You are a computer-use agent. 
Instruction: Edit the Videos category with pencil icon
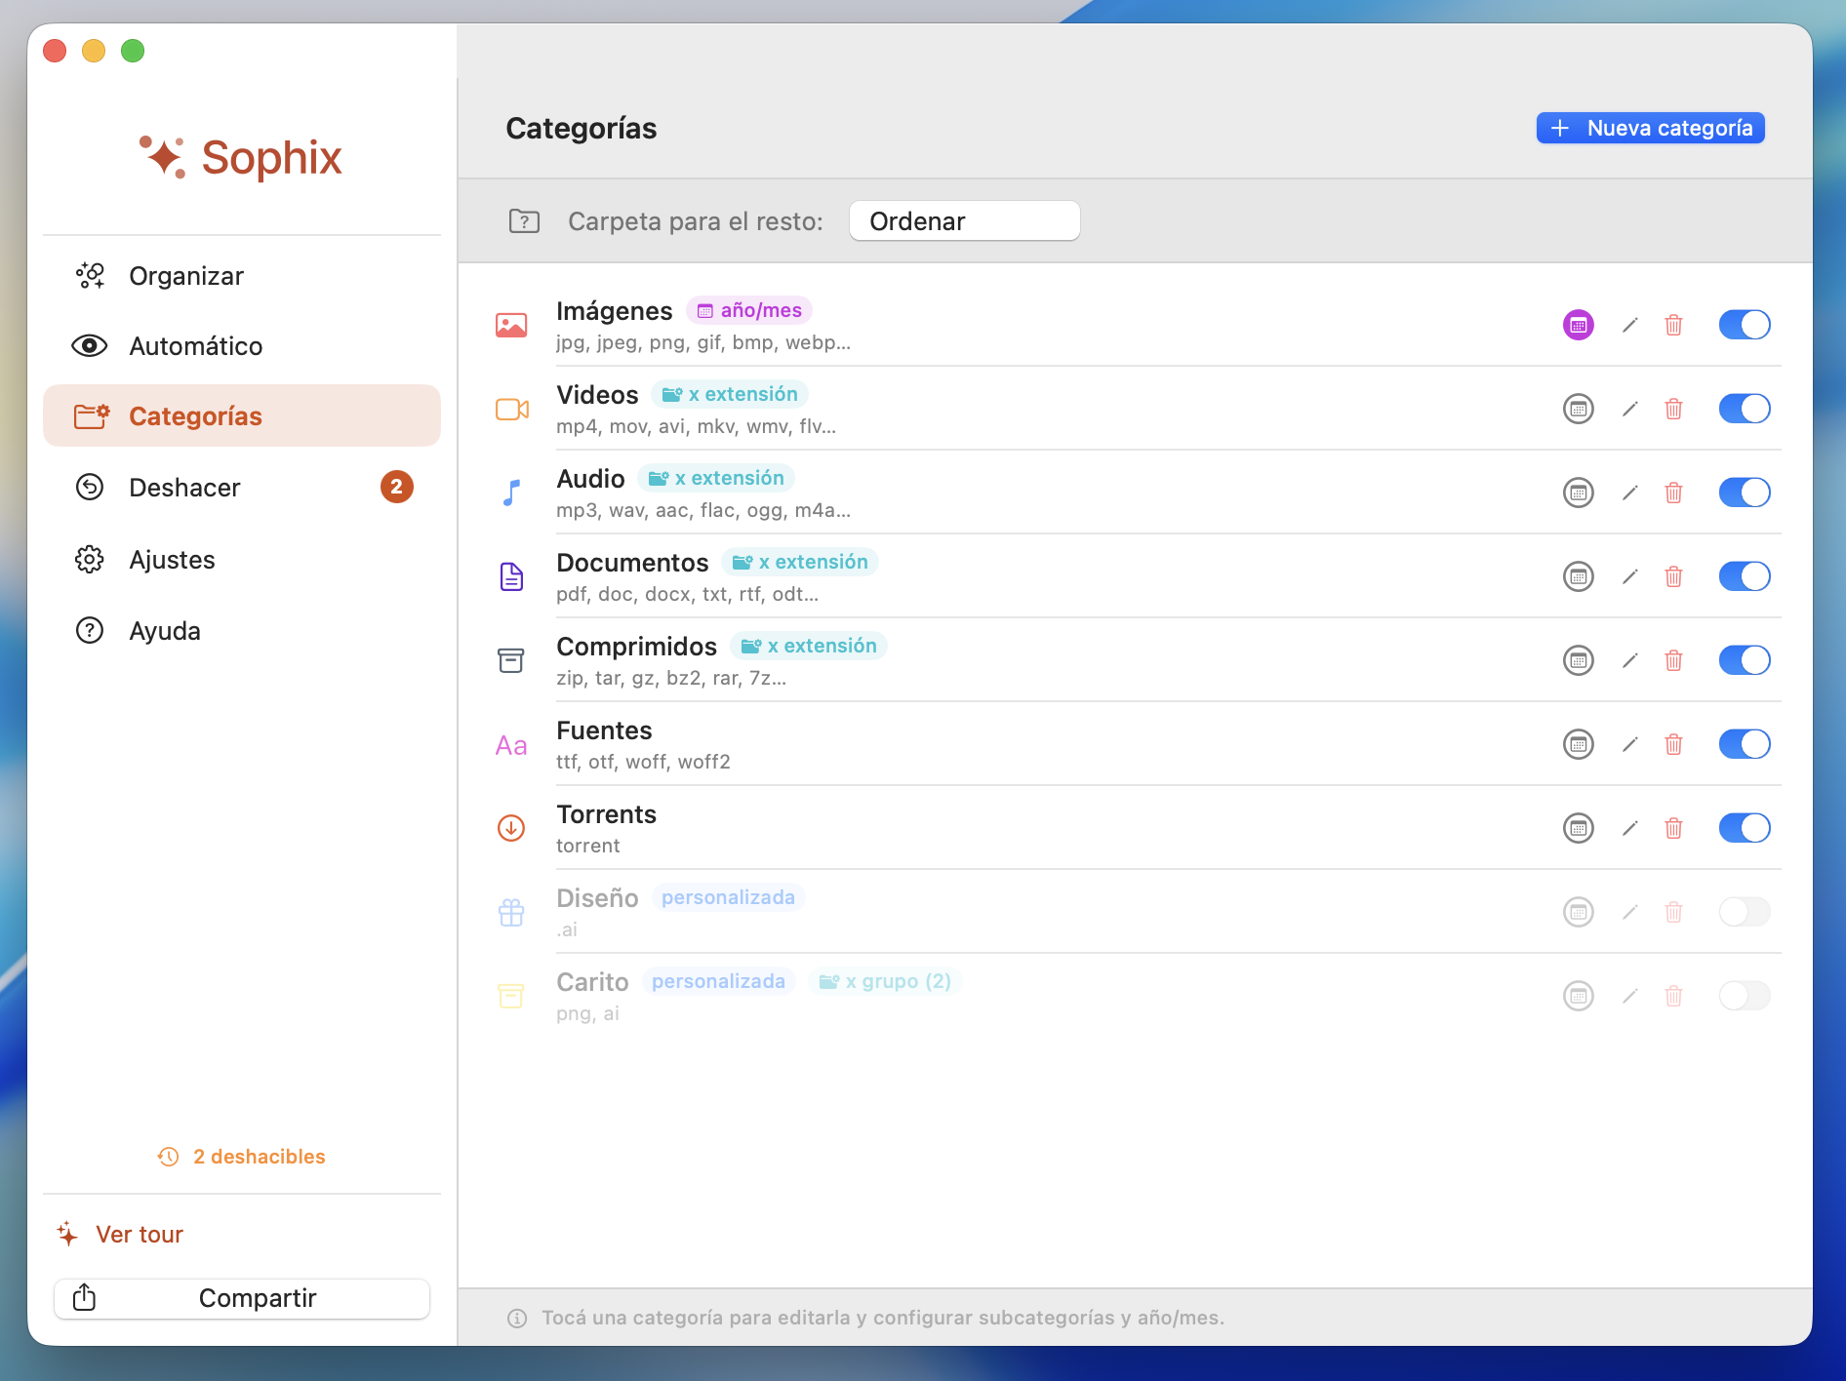click(1629, 409)
